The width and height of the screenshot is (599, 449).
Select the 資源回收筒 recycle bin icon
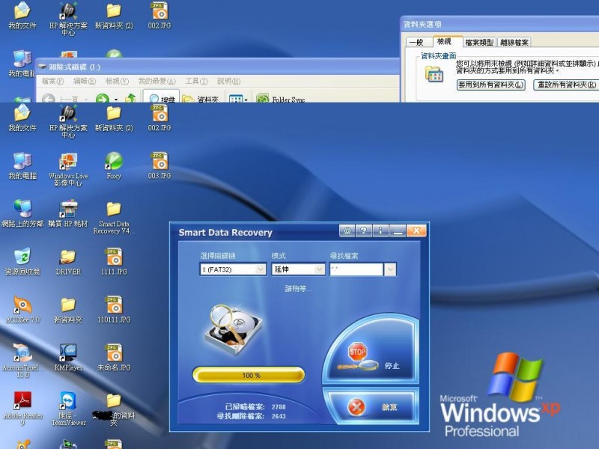pyautogui.click(x=22, y=262)
